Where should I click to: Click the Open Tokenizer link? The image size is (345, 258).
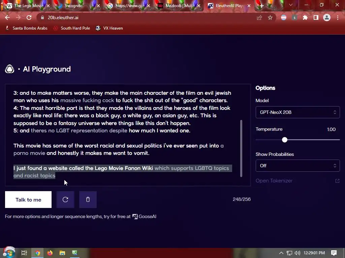tap(274, 181)
